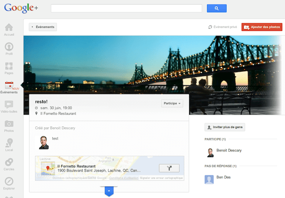Expand the Événements dropdown button

43,27
